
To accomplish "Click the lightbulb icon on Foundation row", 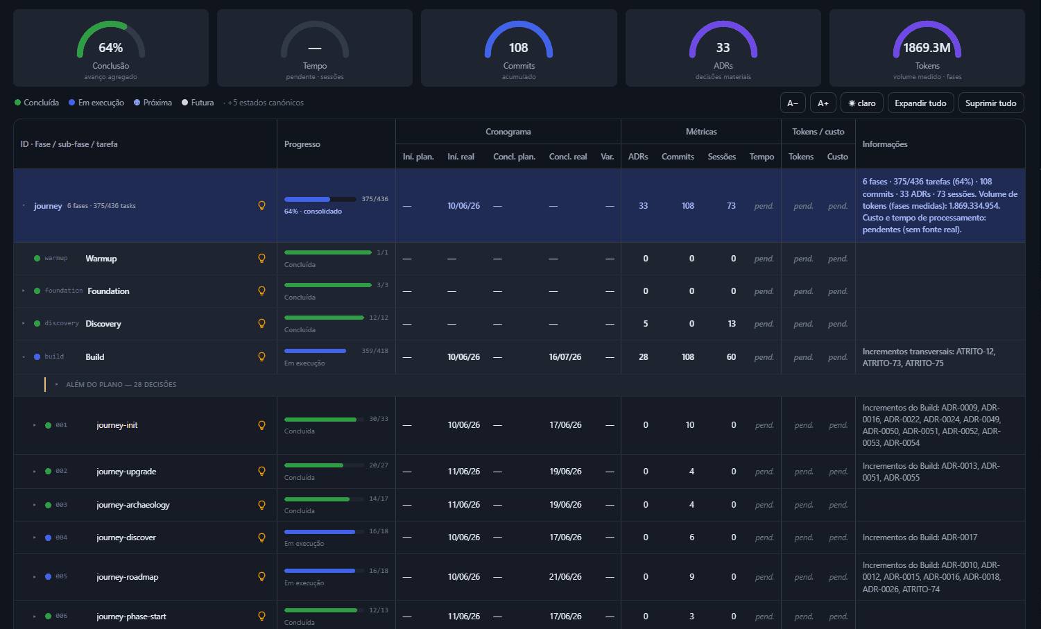I will click(x=261, y=291).
